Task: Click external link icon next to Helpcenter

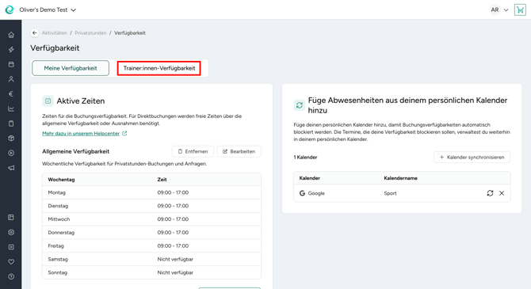Action: [x=124, y=133]
